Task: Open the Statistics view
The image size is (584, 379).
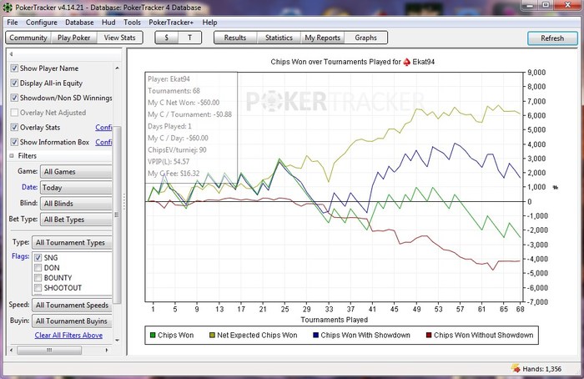Action: (x=279, y=38)
